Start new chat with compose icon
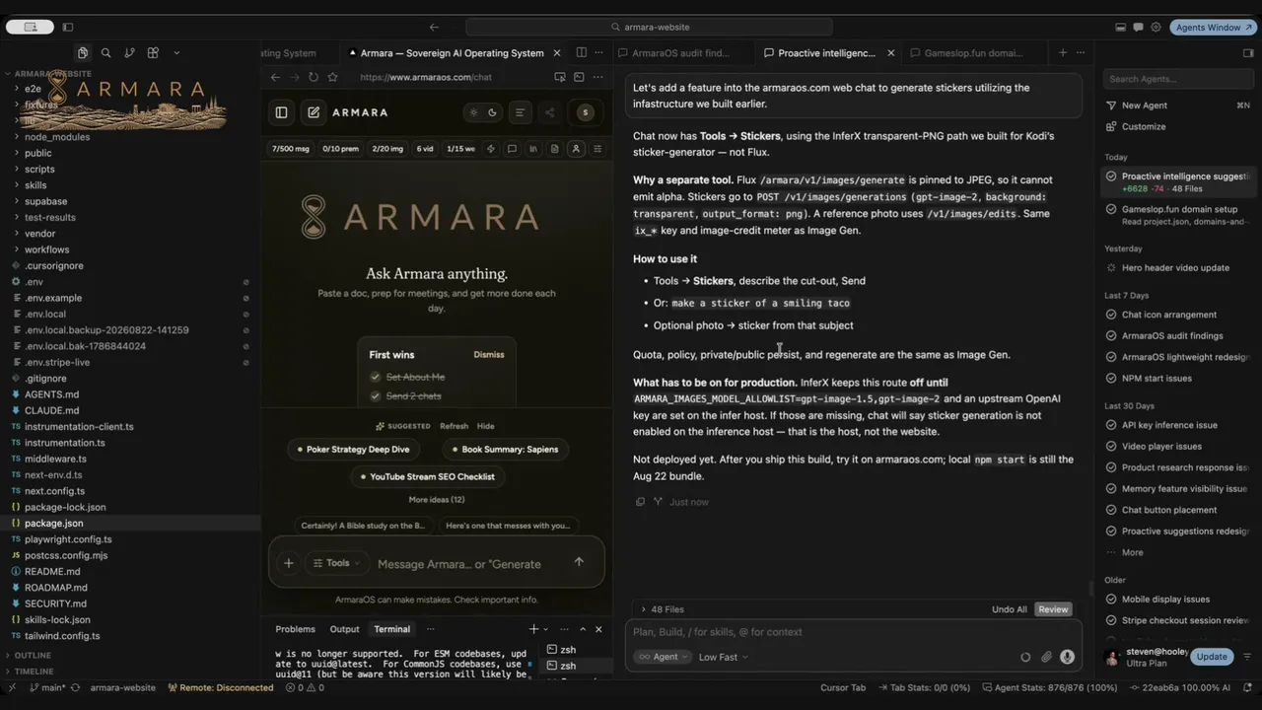This screenshot has height=710, width=1262. point(314,112)
